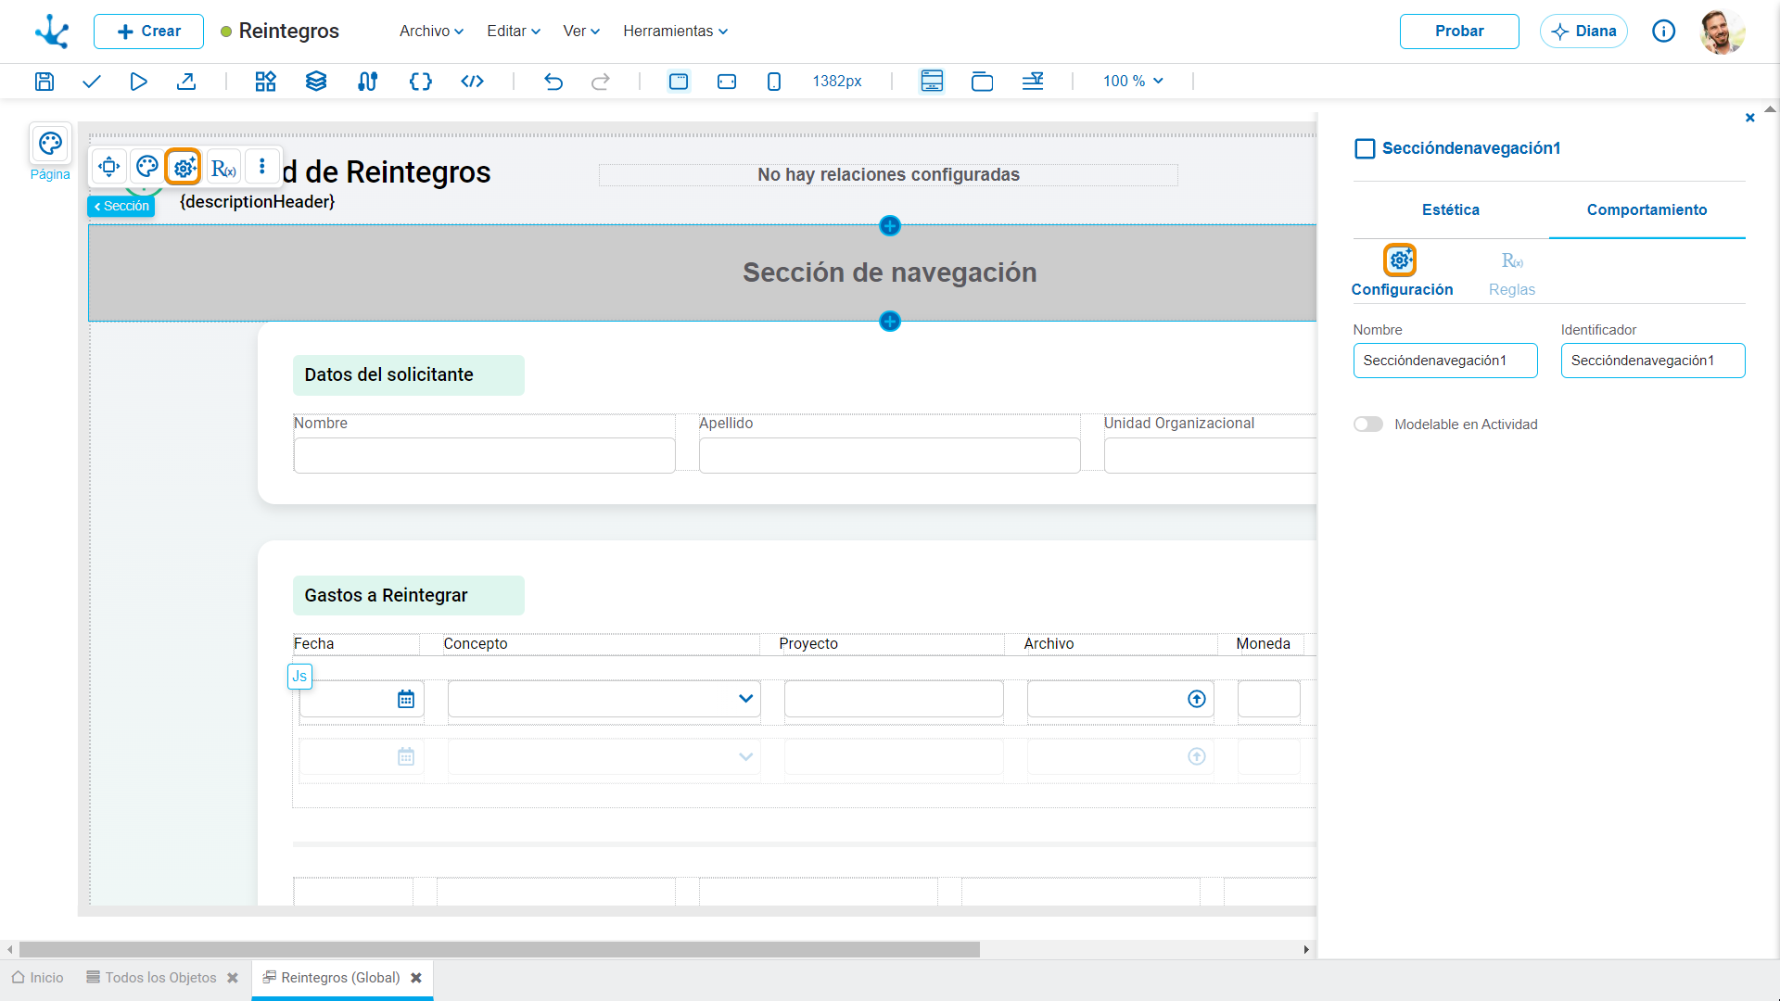Click the run play icon

tap(139, 82)
